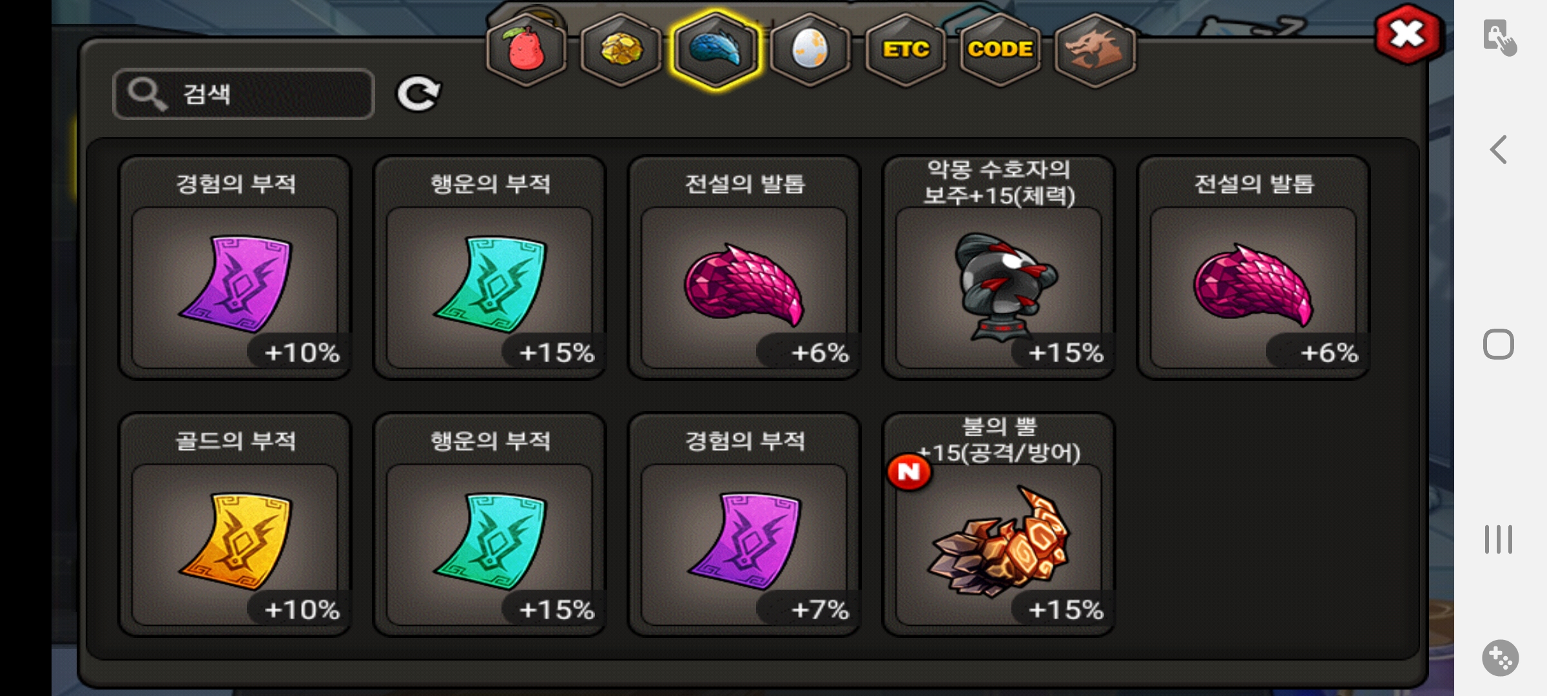The height and width of the screenshot is (696, 1547).
Task: Select purple 경험의 부적 with +7%
Action: click(744, 525)
